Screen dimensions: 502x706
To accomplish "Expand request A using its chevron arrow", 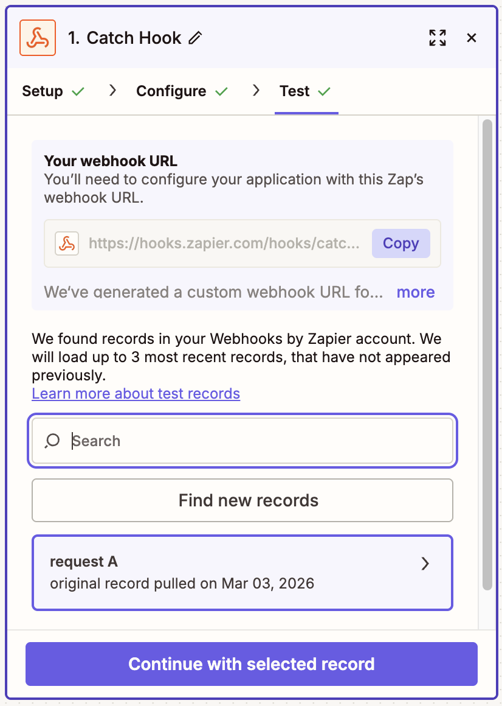I will (x=425, y=564).
